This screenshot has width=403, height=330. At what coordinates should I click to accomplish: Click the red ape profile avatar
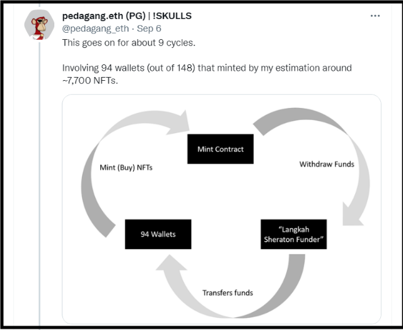tap(39, 25)
